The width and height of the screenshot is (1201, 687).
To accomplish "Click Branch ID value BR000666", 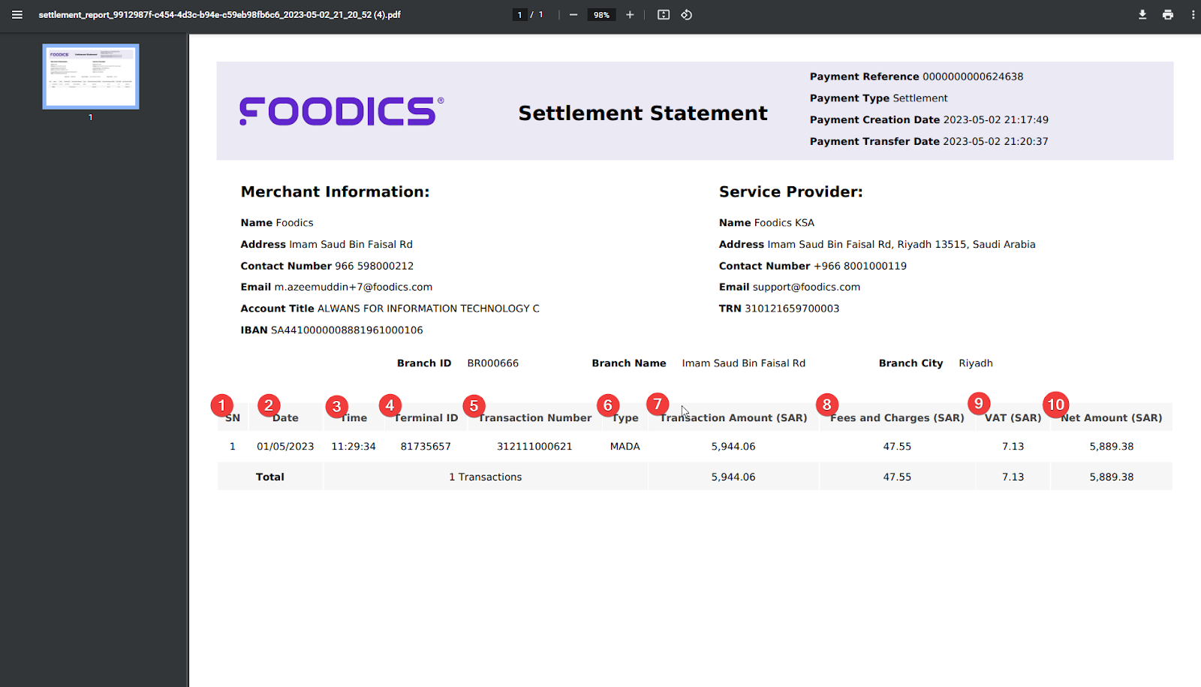I will tap(493, 363).
